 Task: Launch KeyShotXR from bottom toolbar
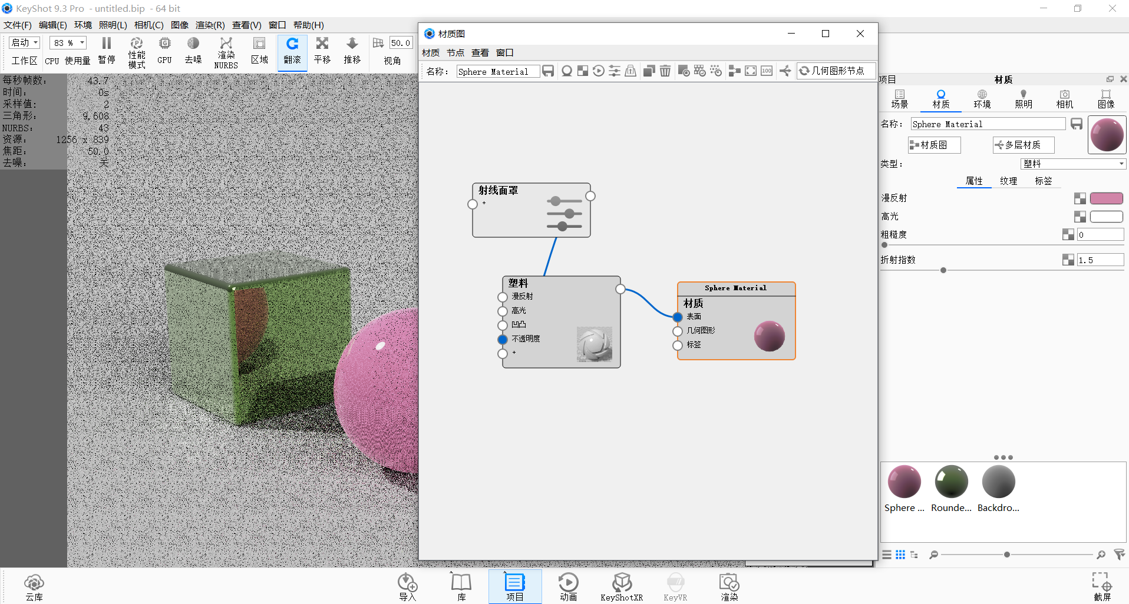click(x=622, y=587)
